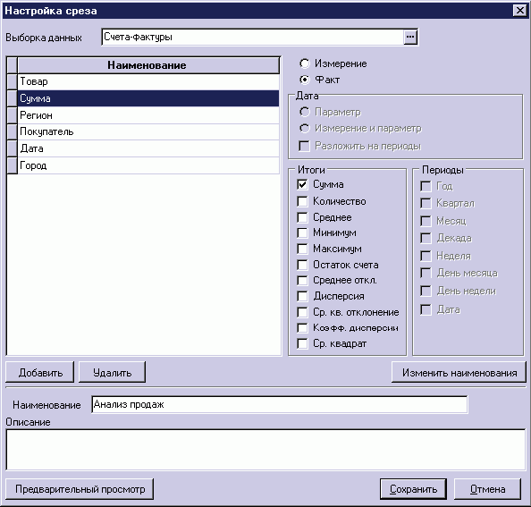Screen dimensions: 531x507
Task: Open data source picker with ellipsis button
Action: click(x=410, y=37)
